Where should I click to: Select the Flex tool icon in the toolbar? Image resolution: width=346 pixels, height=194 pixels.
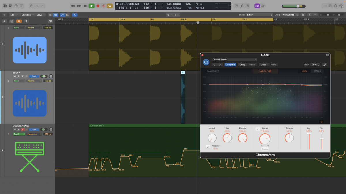62,15
